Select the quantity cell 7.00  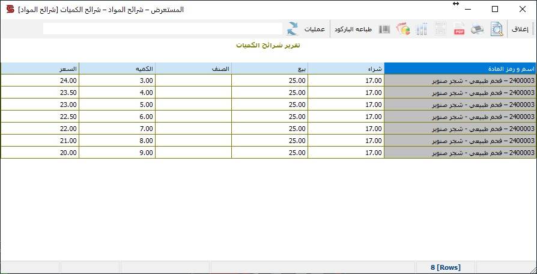[117, 129]
